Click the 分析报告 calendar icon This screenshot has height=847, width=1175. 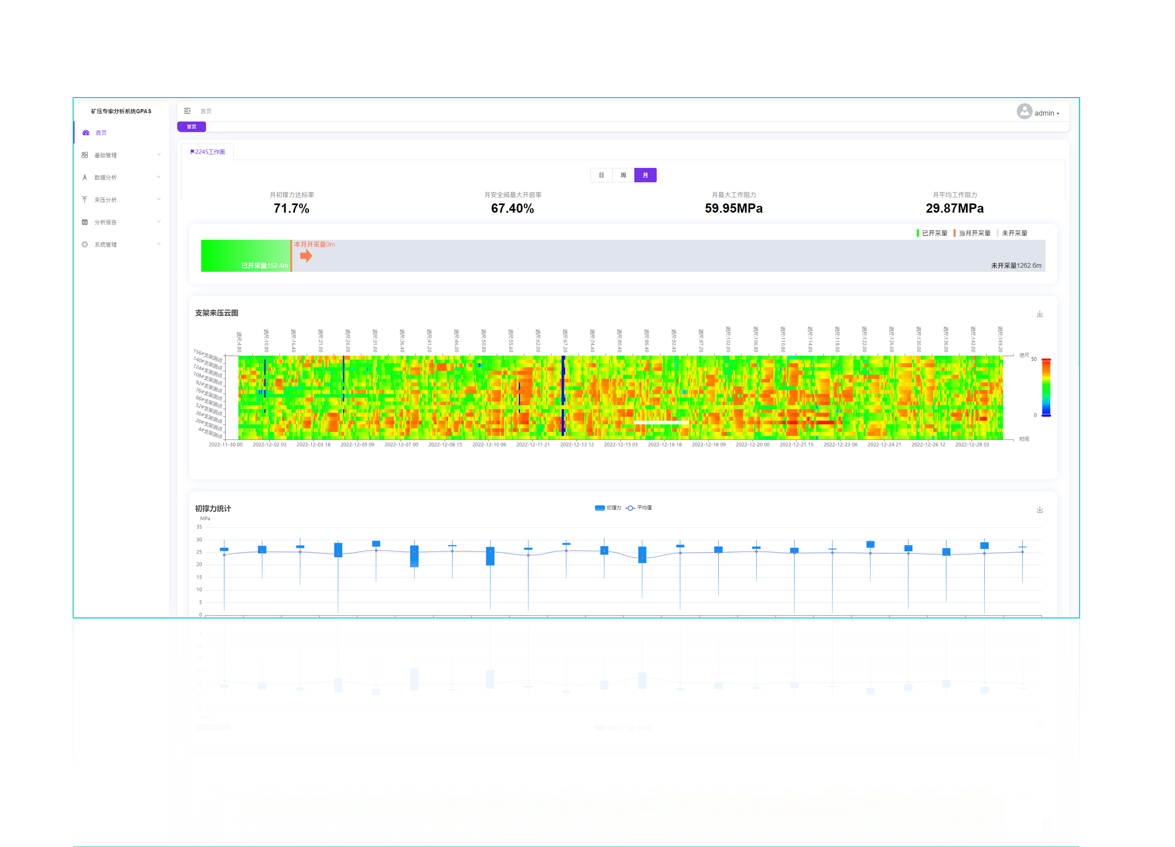(x=85, y=222)
